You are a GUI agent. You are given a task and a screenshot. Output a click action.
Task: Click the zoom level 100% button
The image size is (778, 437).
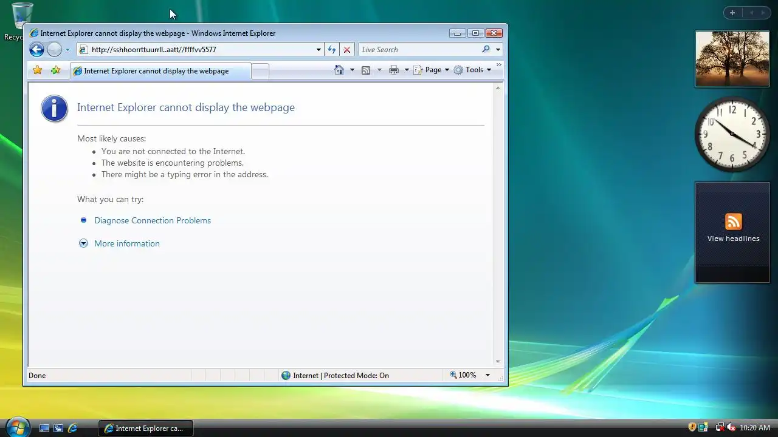[463, 375]
